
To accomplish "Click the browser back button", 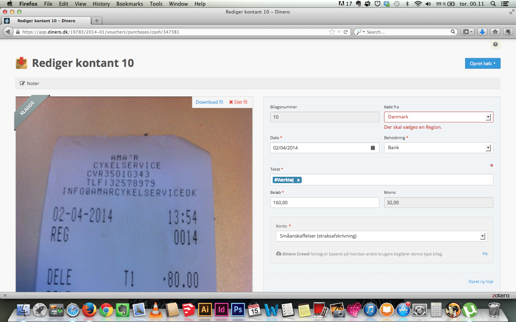I will [x=8, y=32].
